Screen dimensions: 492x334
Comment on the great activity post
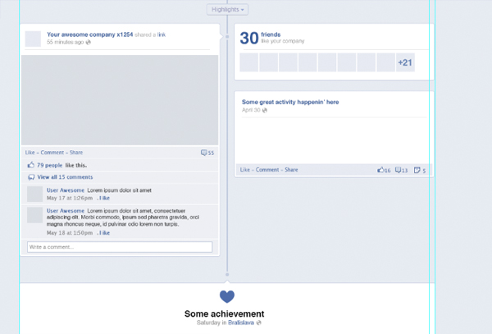tap(267, 170)
